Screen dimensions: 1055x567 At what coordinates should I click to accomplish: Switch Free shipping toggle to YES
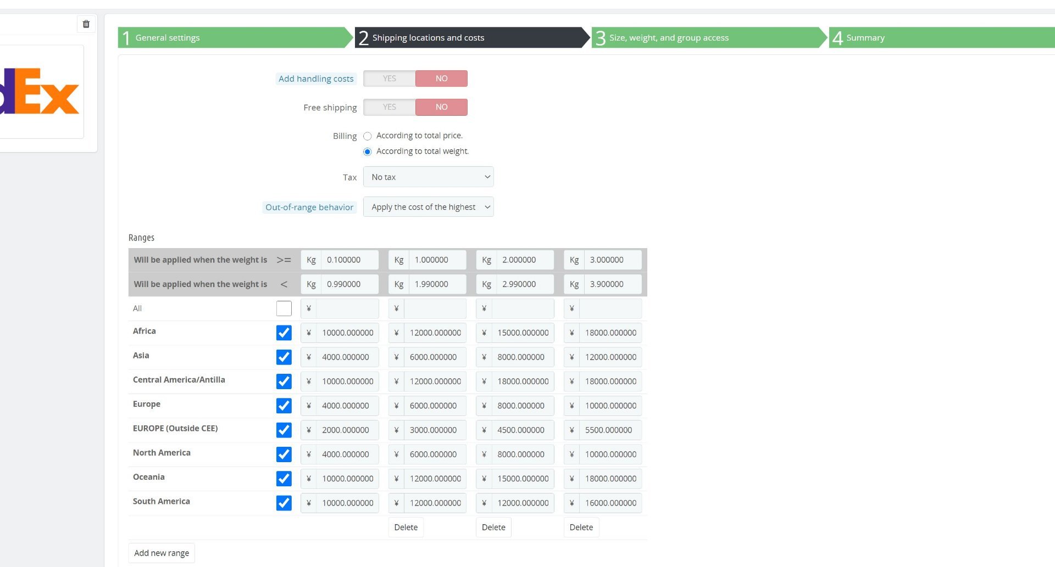[x=390, y=107]
